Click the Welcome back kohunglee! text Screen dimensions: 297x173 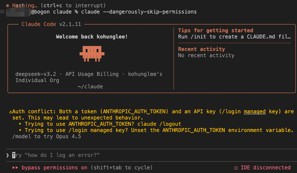[x=92, y=37]
